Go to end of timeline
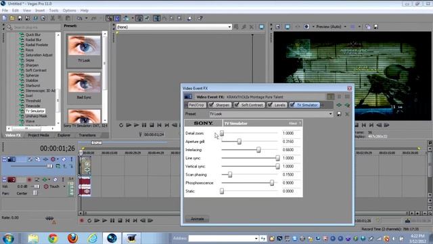433x244 pixels. [x=135, y=220]
